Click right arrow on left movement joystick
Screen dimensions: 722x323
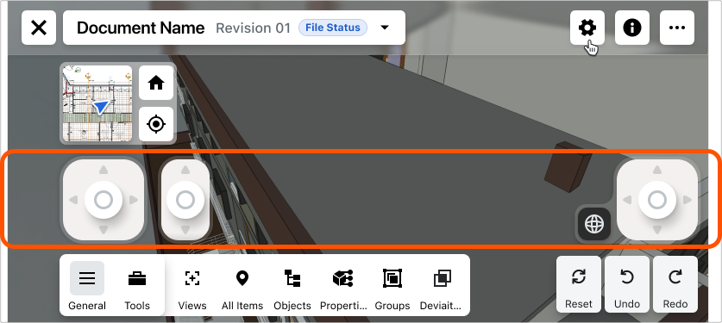134,200
